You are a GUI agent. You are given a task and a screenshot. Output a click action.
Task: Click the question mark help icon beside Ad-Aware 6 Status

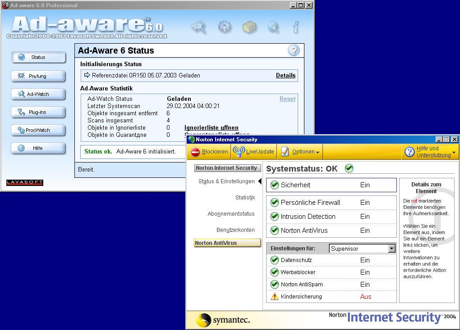click(x=294, y=50)
